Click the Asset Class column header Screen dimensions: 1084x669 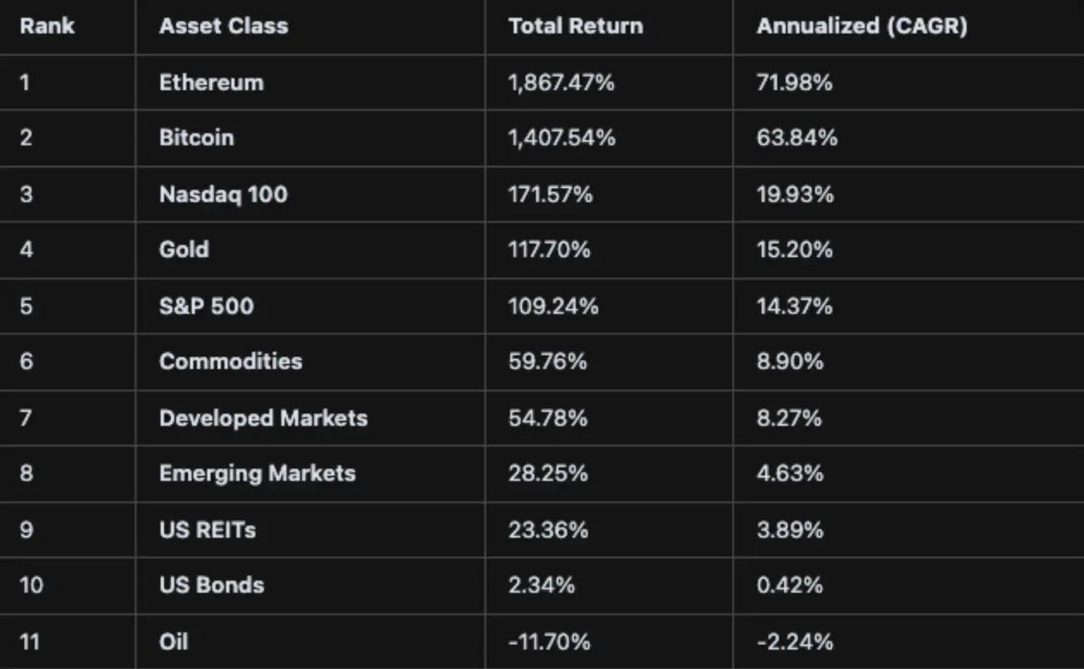(224, 26)
